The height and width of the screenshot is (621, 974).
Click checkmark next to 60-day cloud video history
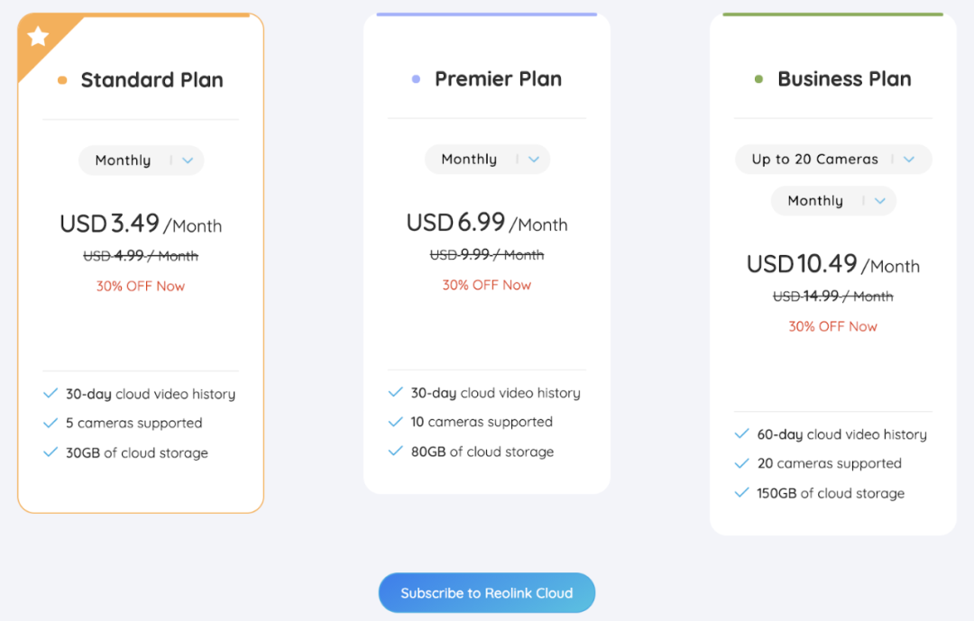point(741,434)
